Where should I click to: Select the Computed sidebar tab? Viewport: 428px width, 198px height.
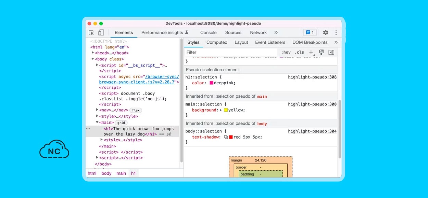(x=217, y=42)
